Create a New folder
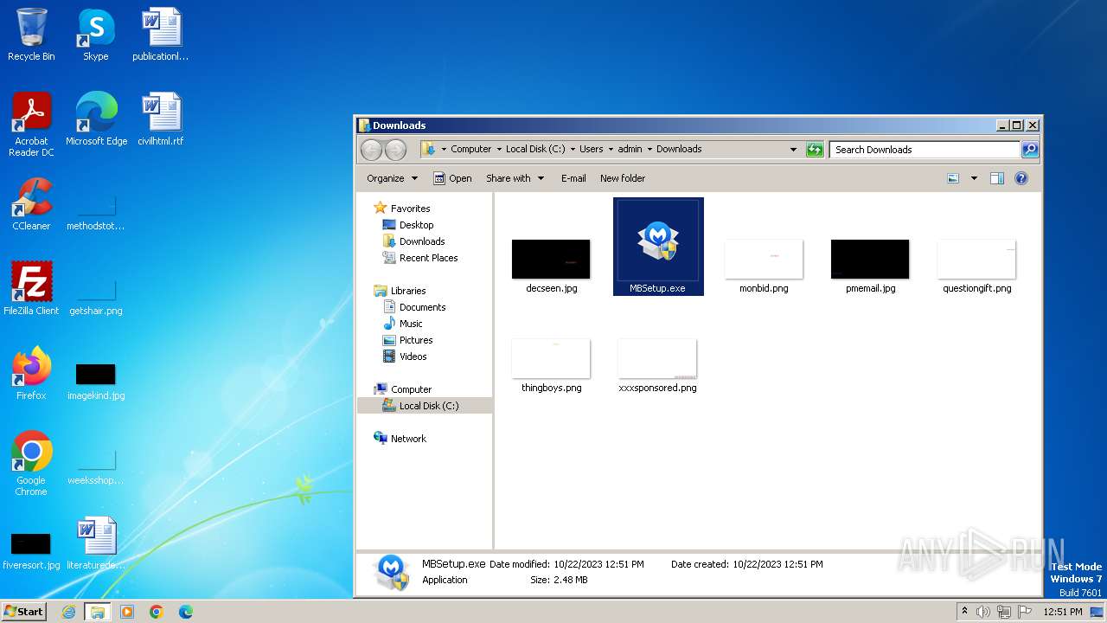The image size is (1107, 623). tap(623, 178)
